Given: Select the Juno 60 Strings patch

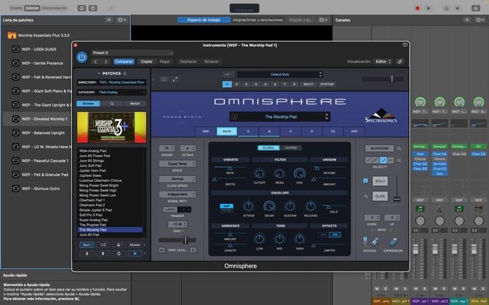Looking at the screenshot, I should point(91,160).
